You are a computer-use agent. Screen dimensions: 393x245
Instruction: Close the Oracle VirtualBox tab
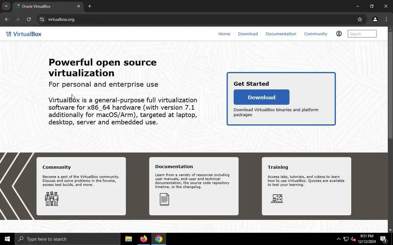pyautogui.click(x=79, y=6)
